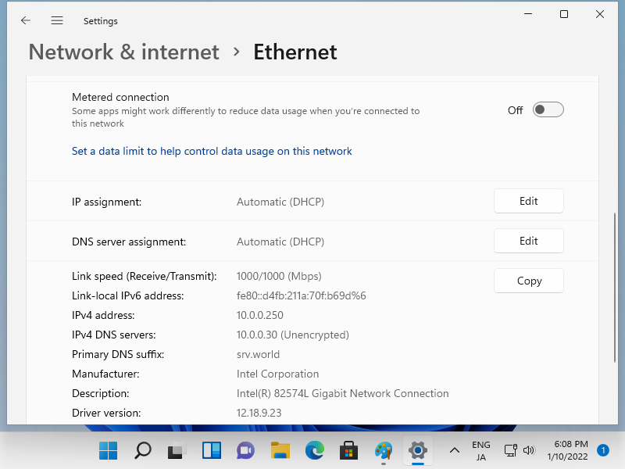The height and width of the screenshot is (469, 625).
Task: Open the ENG JA input language switcher
Action: [x=481, y=451]
